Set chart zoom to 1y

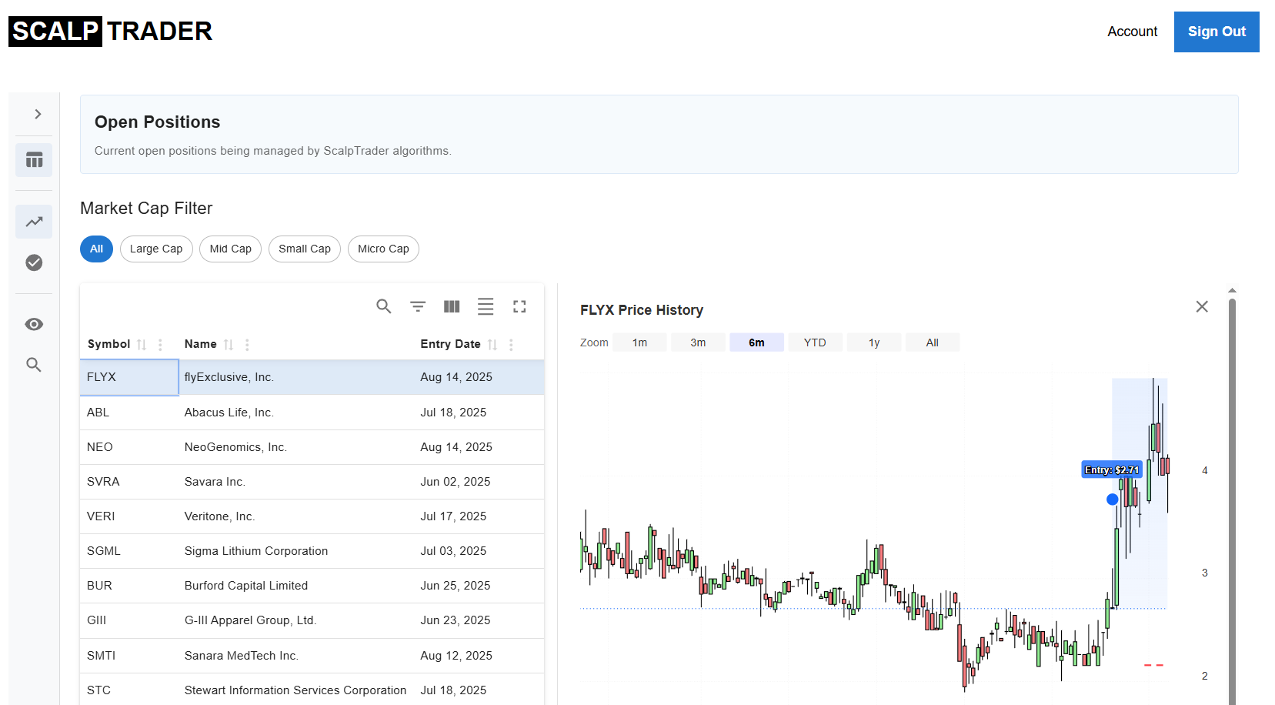(x=874, y=342)
